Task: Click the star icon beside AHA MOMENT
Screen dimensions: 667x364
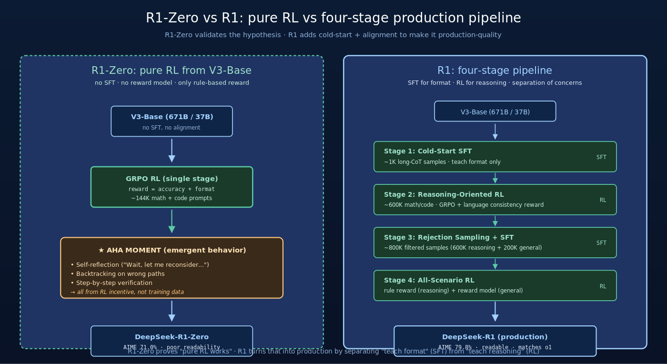Action: point(101,250)
